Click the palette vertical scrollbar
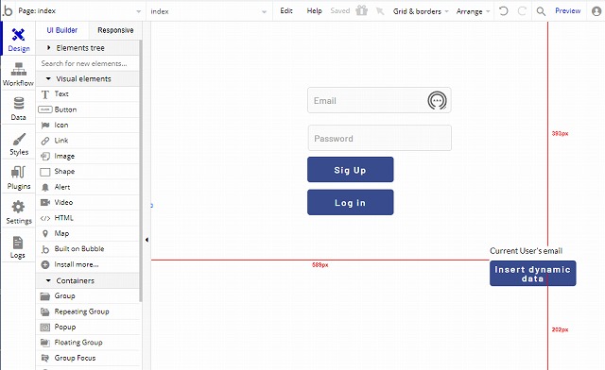Image resolution: width=605 pixels, height=370 pixels. tap(141, 170)
